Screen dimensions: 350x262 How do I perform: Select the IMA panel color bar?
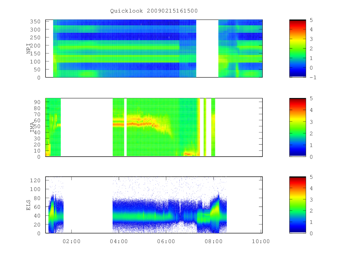point(297,128)
